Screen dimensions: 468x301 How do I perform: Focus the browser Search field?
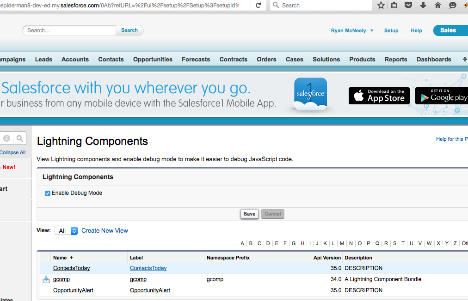pos(321,5)
